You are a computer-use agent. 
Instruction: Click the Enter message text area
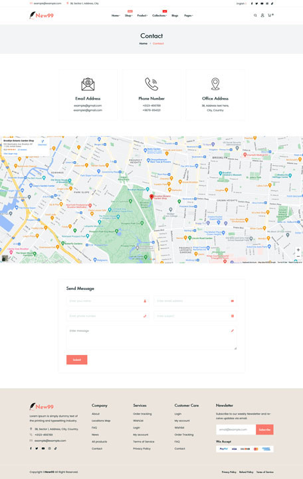point(151,338)
